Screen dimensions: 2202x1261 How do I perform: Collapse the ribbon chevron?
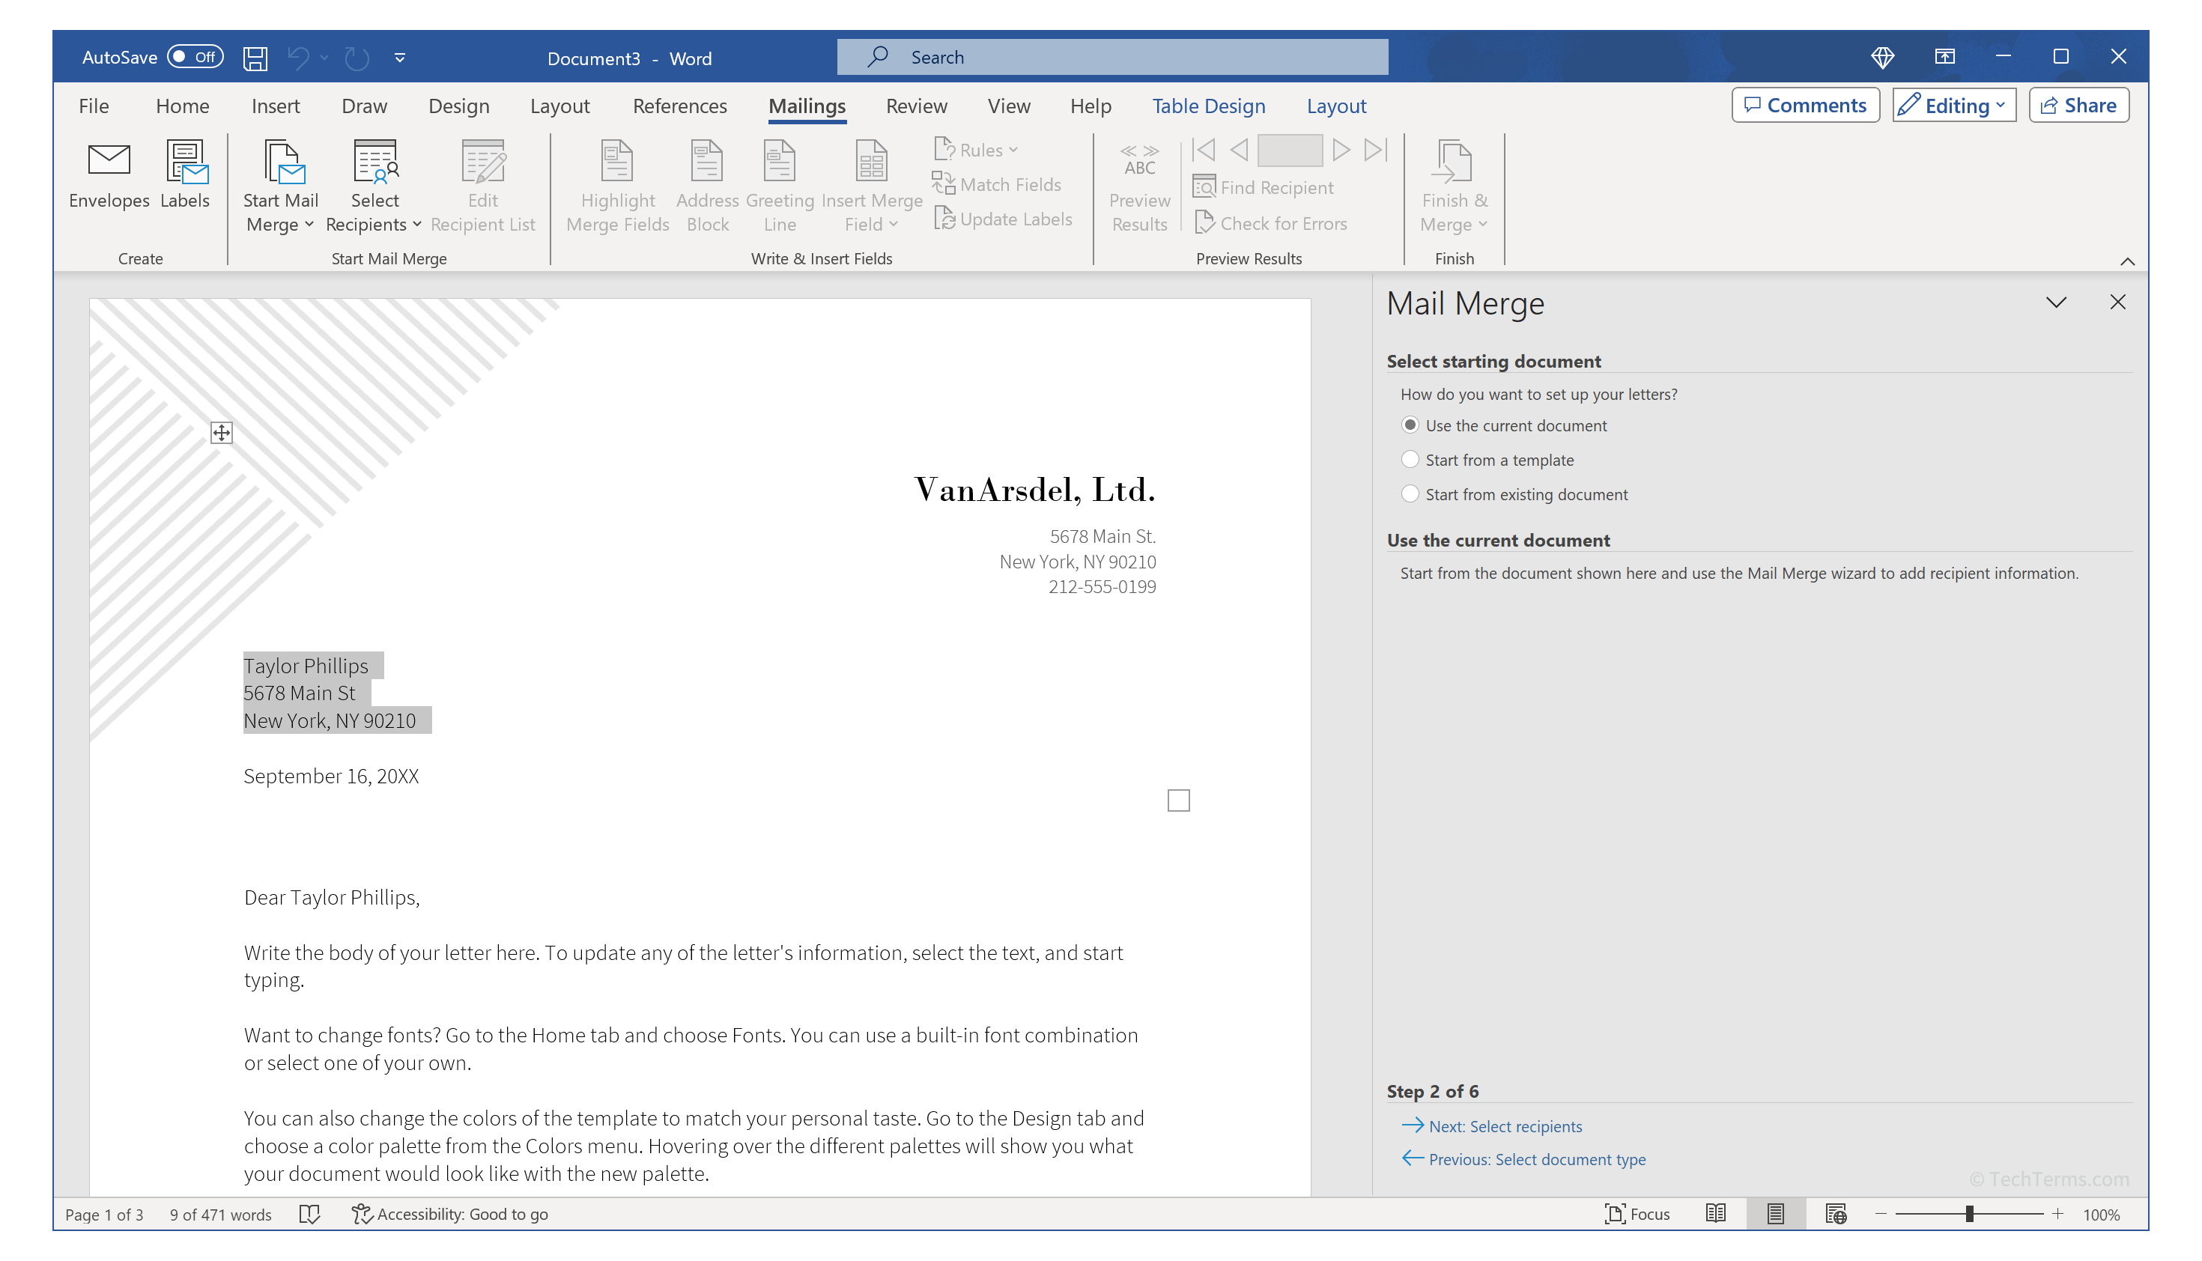(2126, 261)
